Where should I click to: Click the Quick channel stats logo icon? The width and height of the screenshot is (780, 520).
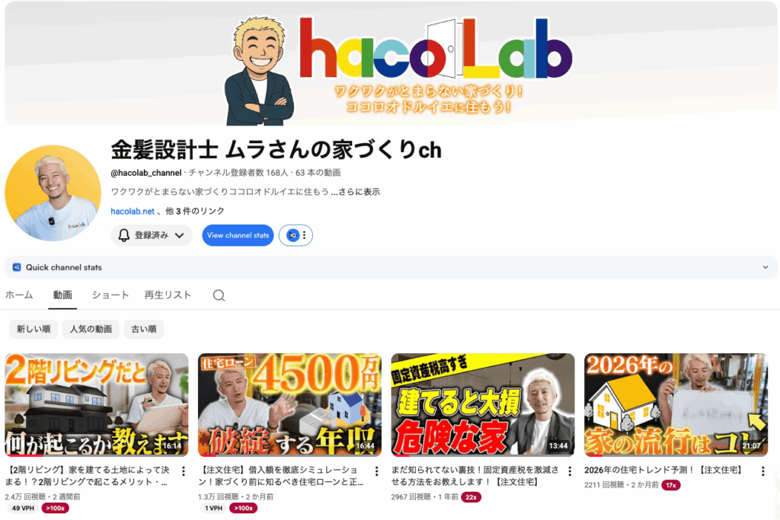[x=17, y=267]
